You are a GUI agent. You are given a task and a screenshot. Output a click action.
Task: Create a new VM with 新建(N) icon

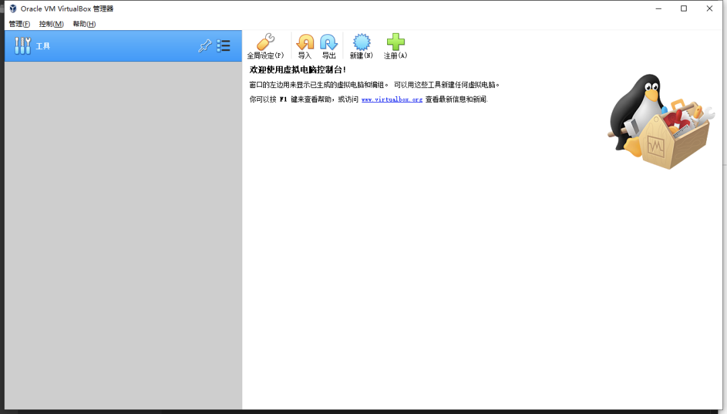[361, 42]
